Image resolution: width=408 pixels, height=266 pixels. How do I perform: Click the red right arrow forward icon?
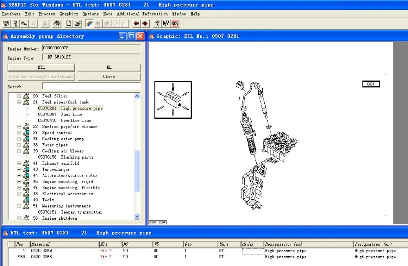145,24
